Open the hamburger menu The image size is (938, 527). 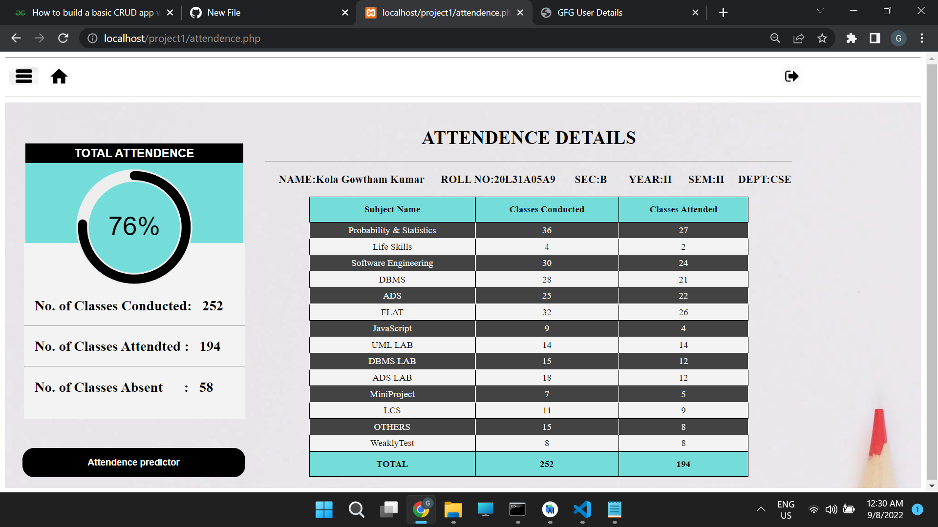click(x=23, y=76)
